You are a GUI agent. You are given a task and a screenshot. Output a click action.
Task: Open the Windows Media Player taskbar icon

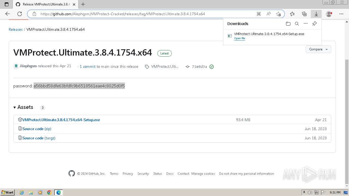[x=40, y=192]
